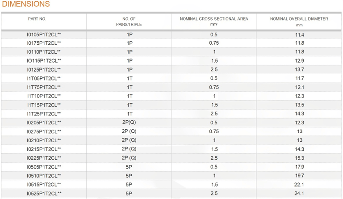Viewport: 343px width, 199px height.
Task: Select part number I0125P1T2CL**
Action: [44, 70]
